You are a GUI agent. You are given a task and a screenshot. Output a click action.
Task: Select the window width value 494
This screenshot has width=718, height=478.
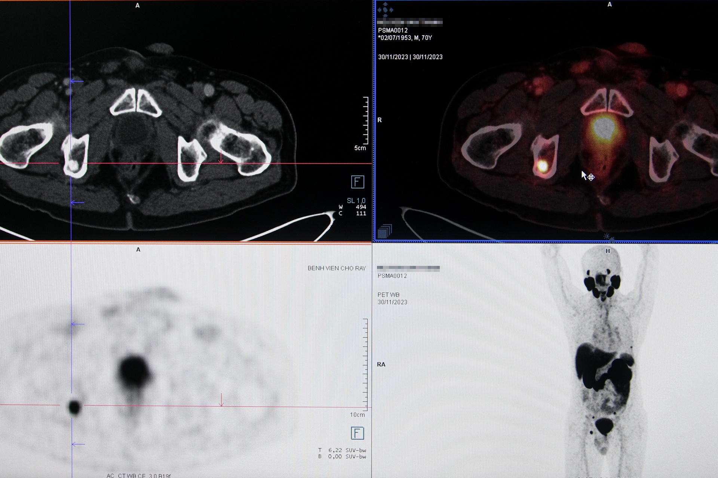(360, 207)
